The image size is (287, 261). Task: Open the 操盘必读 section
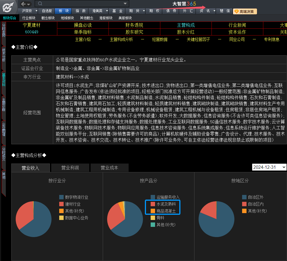tap(83, 25)
